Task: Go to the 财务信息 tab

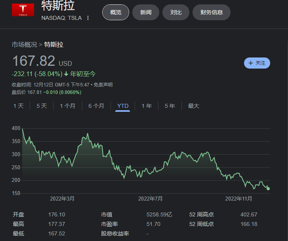Action: (212, 12)
